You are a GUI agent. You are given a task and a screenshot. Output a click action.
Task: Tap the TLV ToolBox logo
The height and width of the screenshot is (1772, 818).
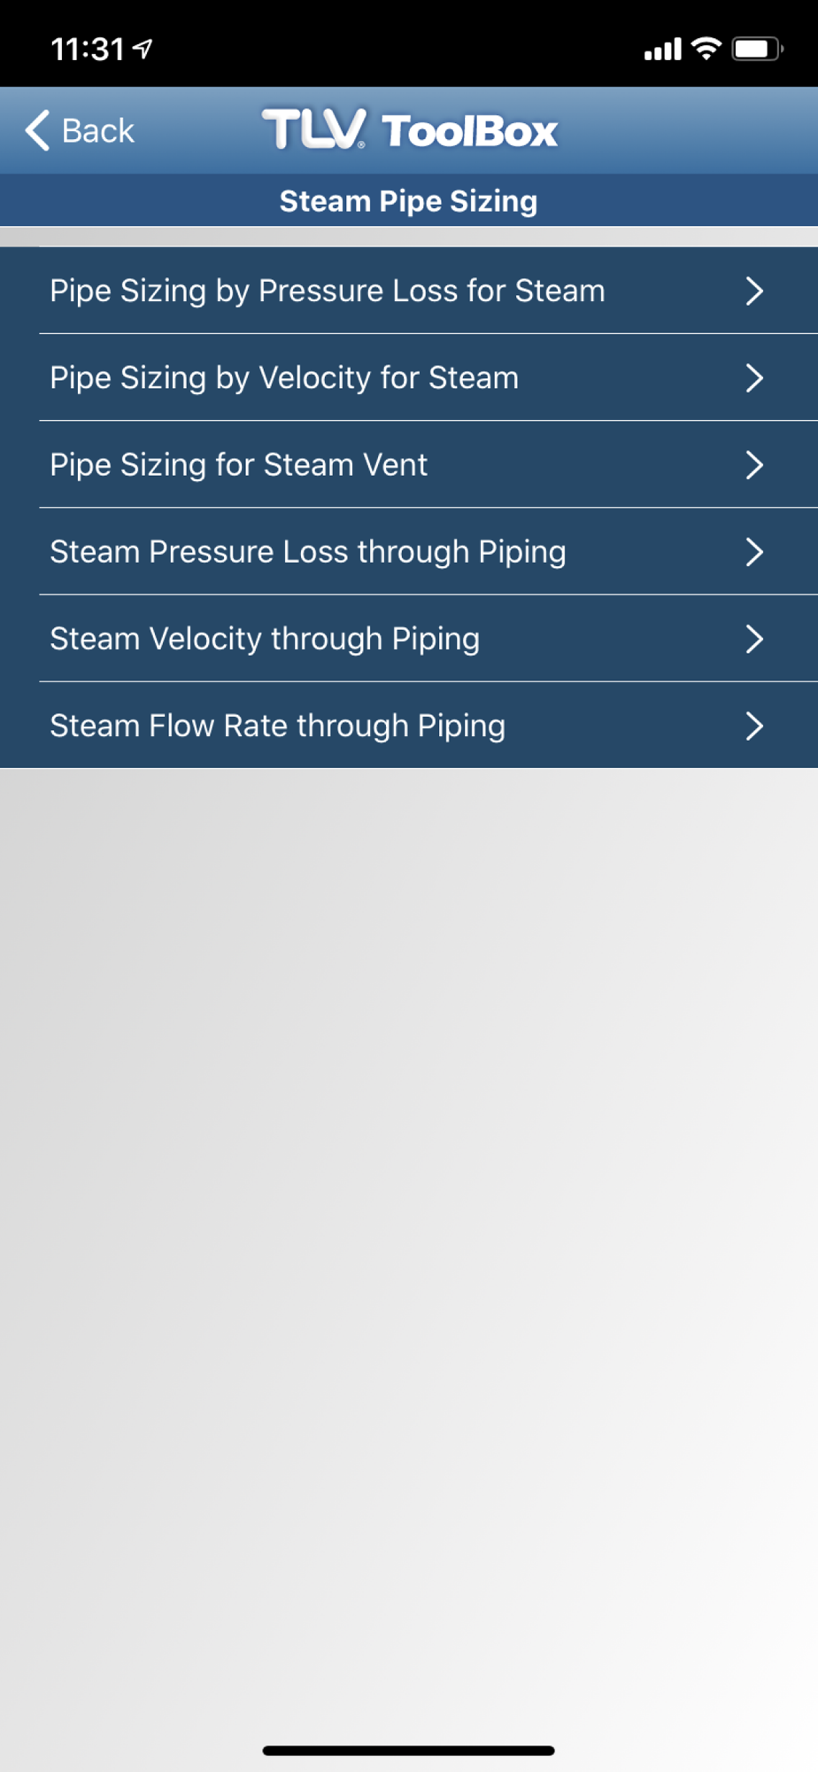click(410, 129)
